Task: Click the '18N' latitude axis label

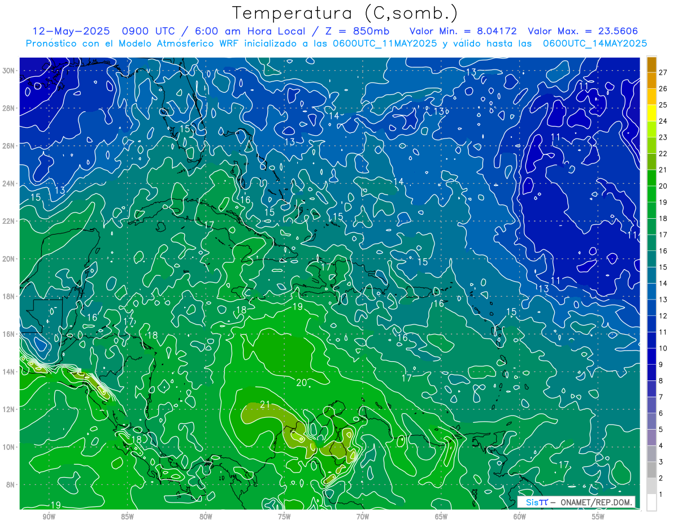Action: coord(10,296)
